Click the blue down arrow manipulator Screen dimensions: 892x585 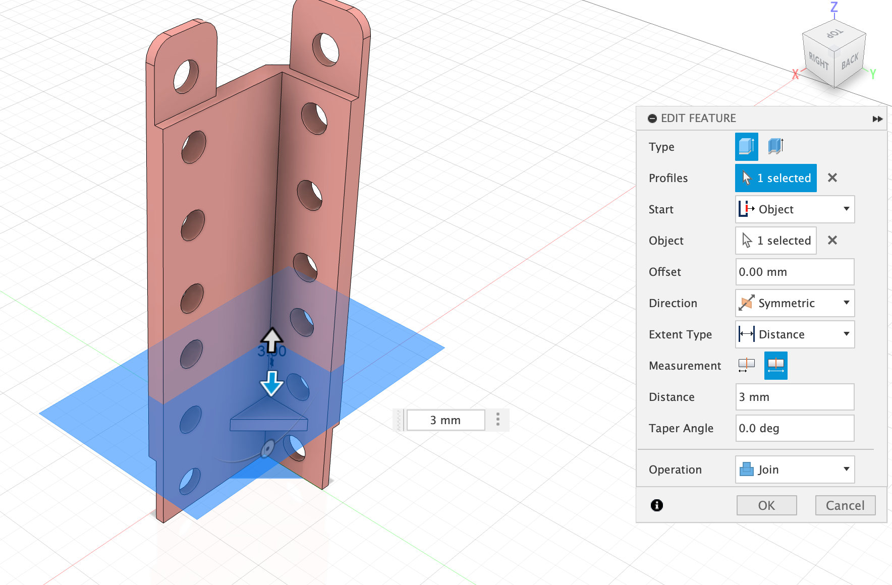coord(271,383)
